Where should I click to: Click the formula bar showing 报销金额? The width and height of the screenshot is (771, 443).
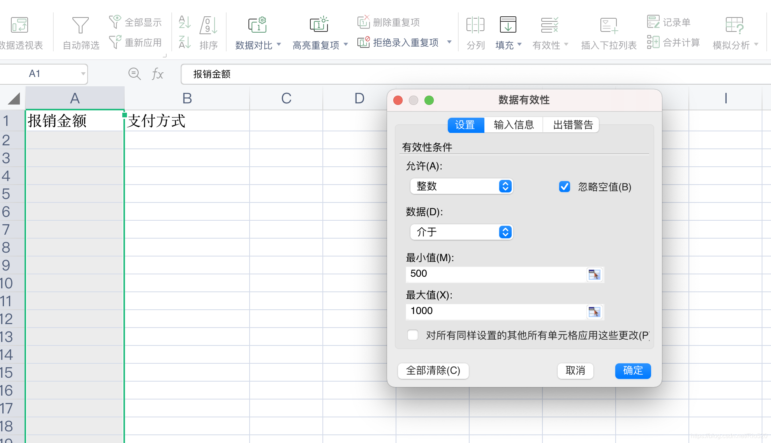click(476, 74)
